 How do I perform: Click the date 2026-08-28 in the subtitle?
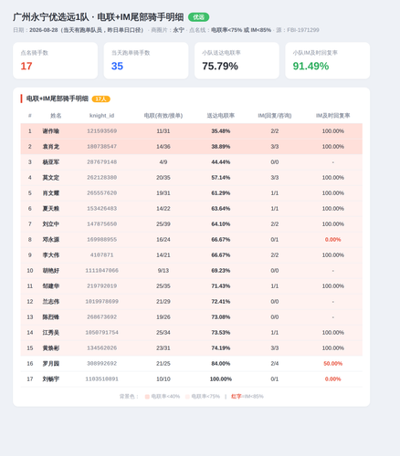44,30
